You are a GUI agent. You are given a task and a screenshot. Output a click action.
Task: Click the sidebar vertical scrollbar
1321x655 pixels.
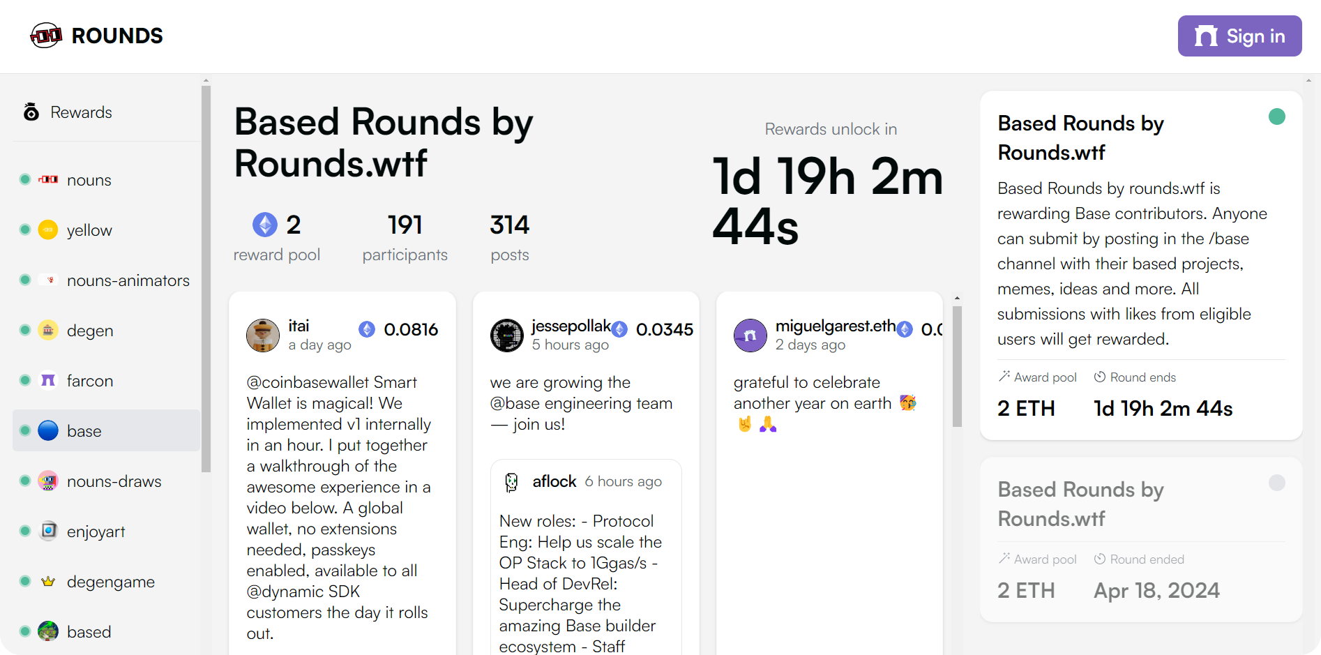point(206,279)
